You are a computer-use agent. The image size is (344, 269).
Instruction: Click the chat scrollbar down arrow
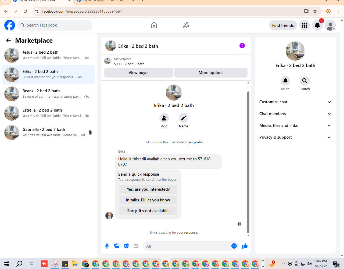pyautogui.click(x=248, y=235)
